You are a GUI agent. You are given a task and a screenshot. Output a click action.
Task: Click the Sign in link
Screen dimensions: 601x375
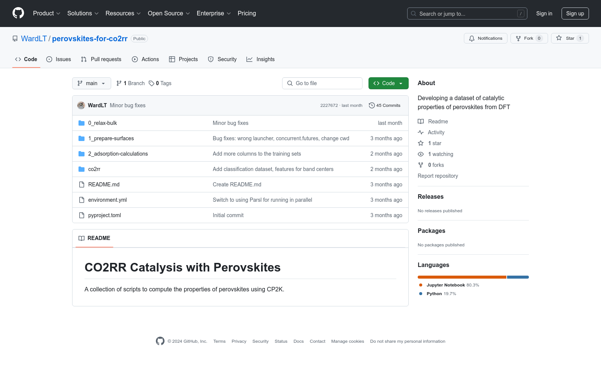pos(544,13)
